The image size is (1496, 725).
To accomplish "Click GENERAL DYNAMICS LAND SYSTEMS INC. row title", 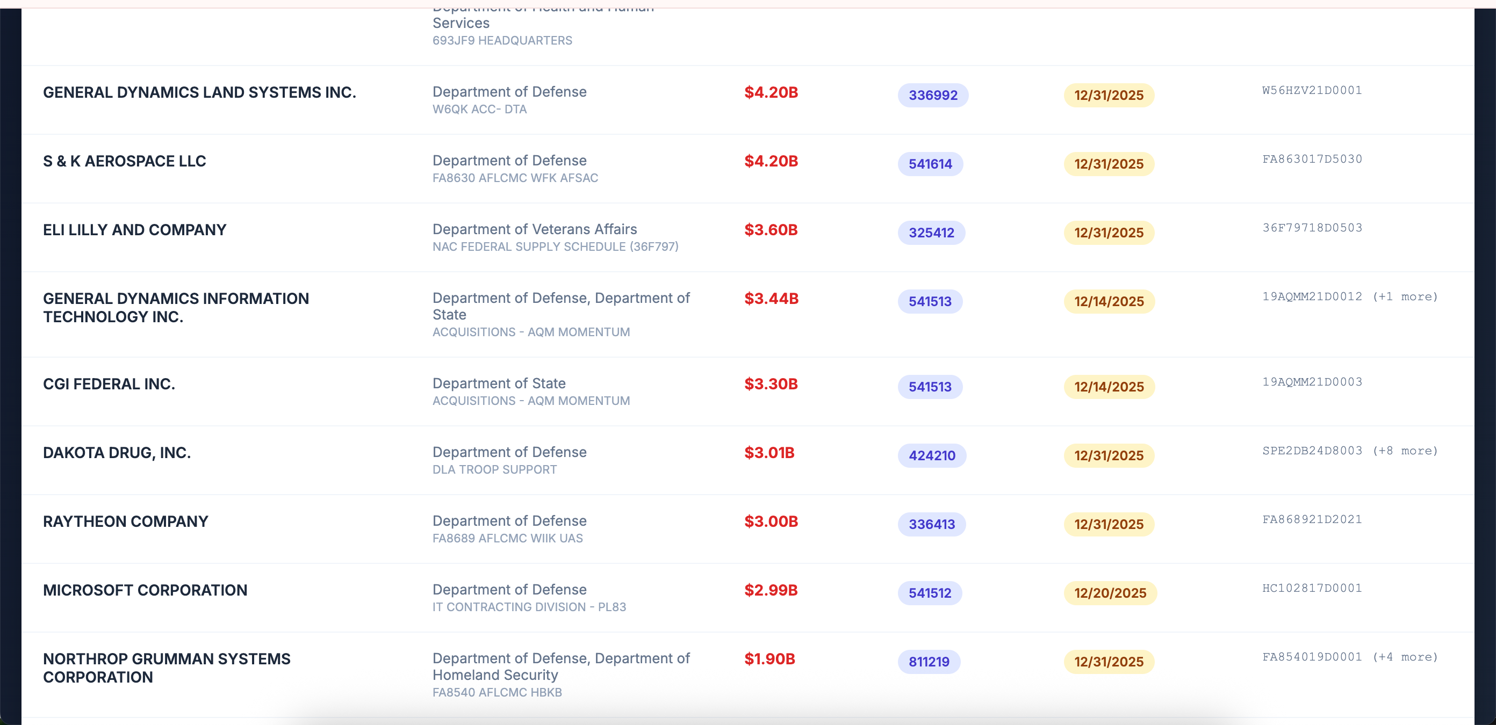I will pyautogui.click(x=199, y=92).
